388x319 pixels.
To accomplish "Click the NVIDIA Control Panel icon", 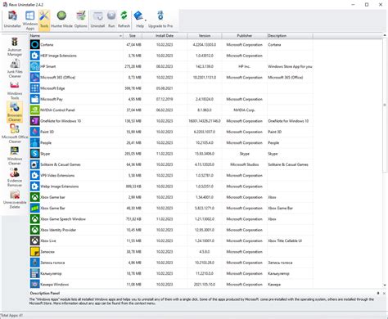I will pyautogui.click(x=35, y=110).
